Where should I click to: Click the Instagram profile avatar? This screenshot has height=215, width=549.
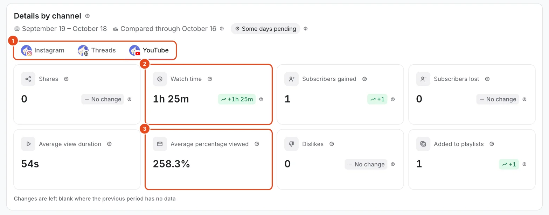(26, 50)
